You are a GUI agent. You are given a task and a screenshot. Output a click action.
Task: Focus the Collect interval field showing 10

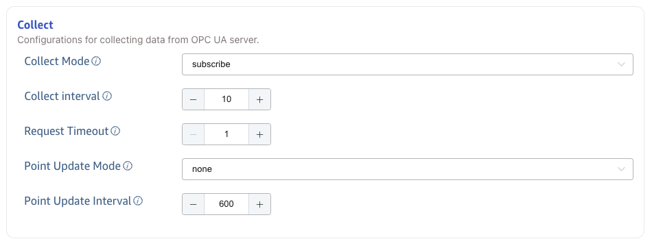tap(226, 99)
